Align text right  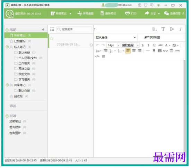[x=140, y=51]
